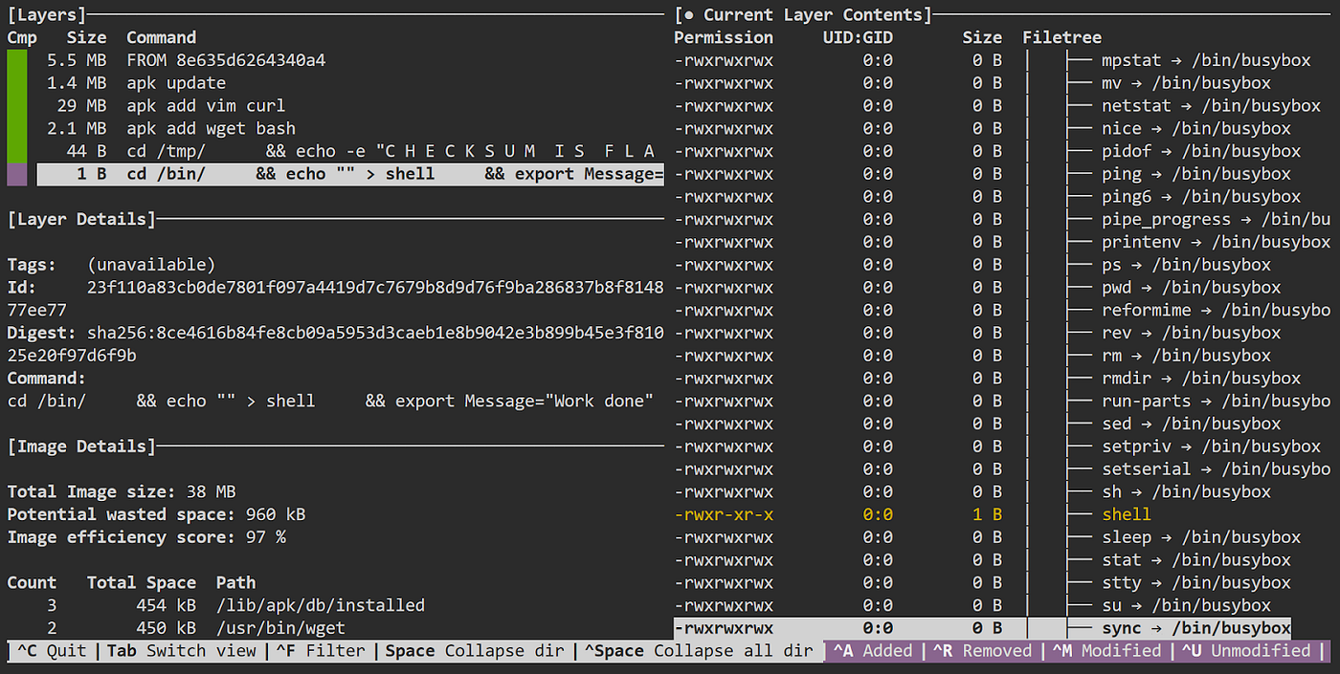
Task: Select the 'FROM 8e635d6264340a4' layer row
Action: click(x=349, y=60)
